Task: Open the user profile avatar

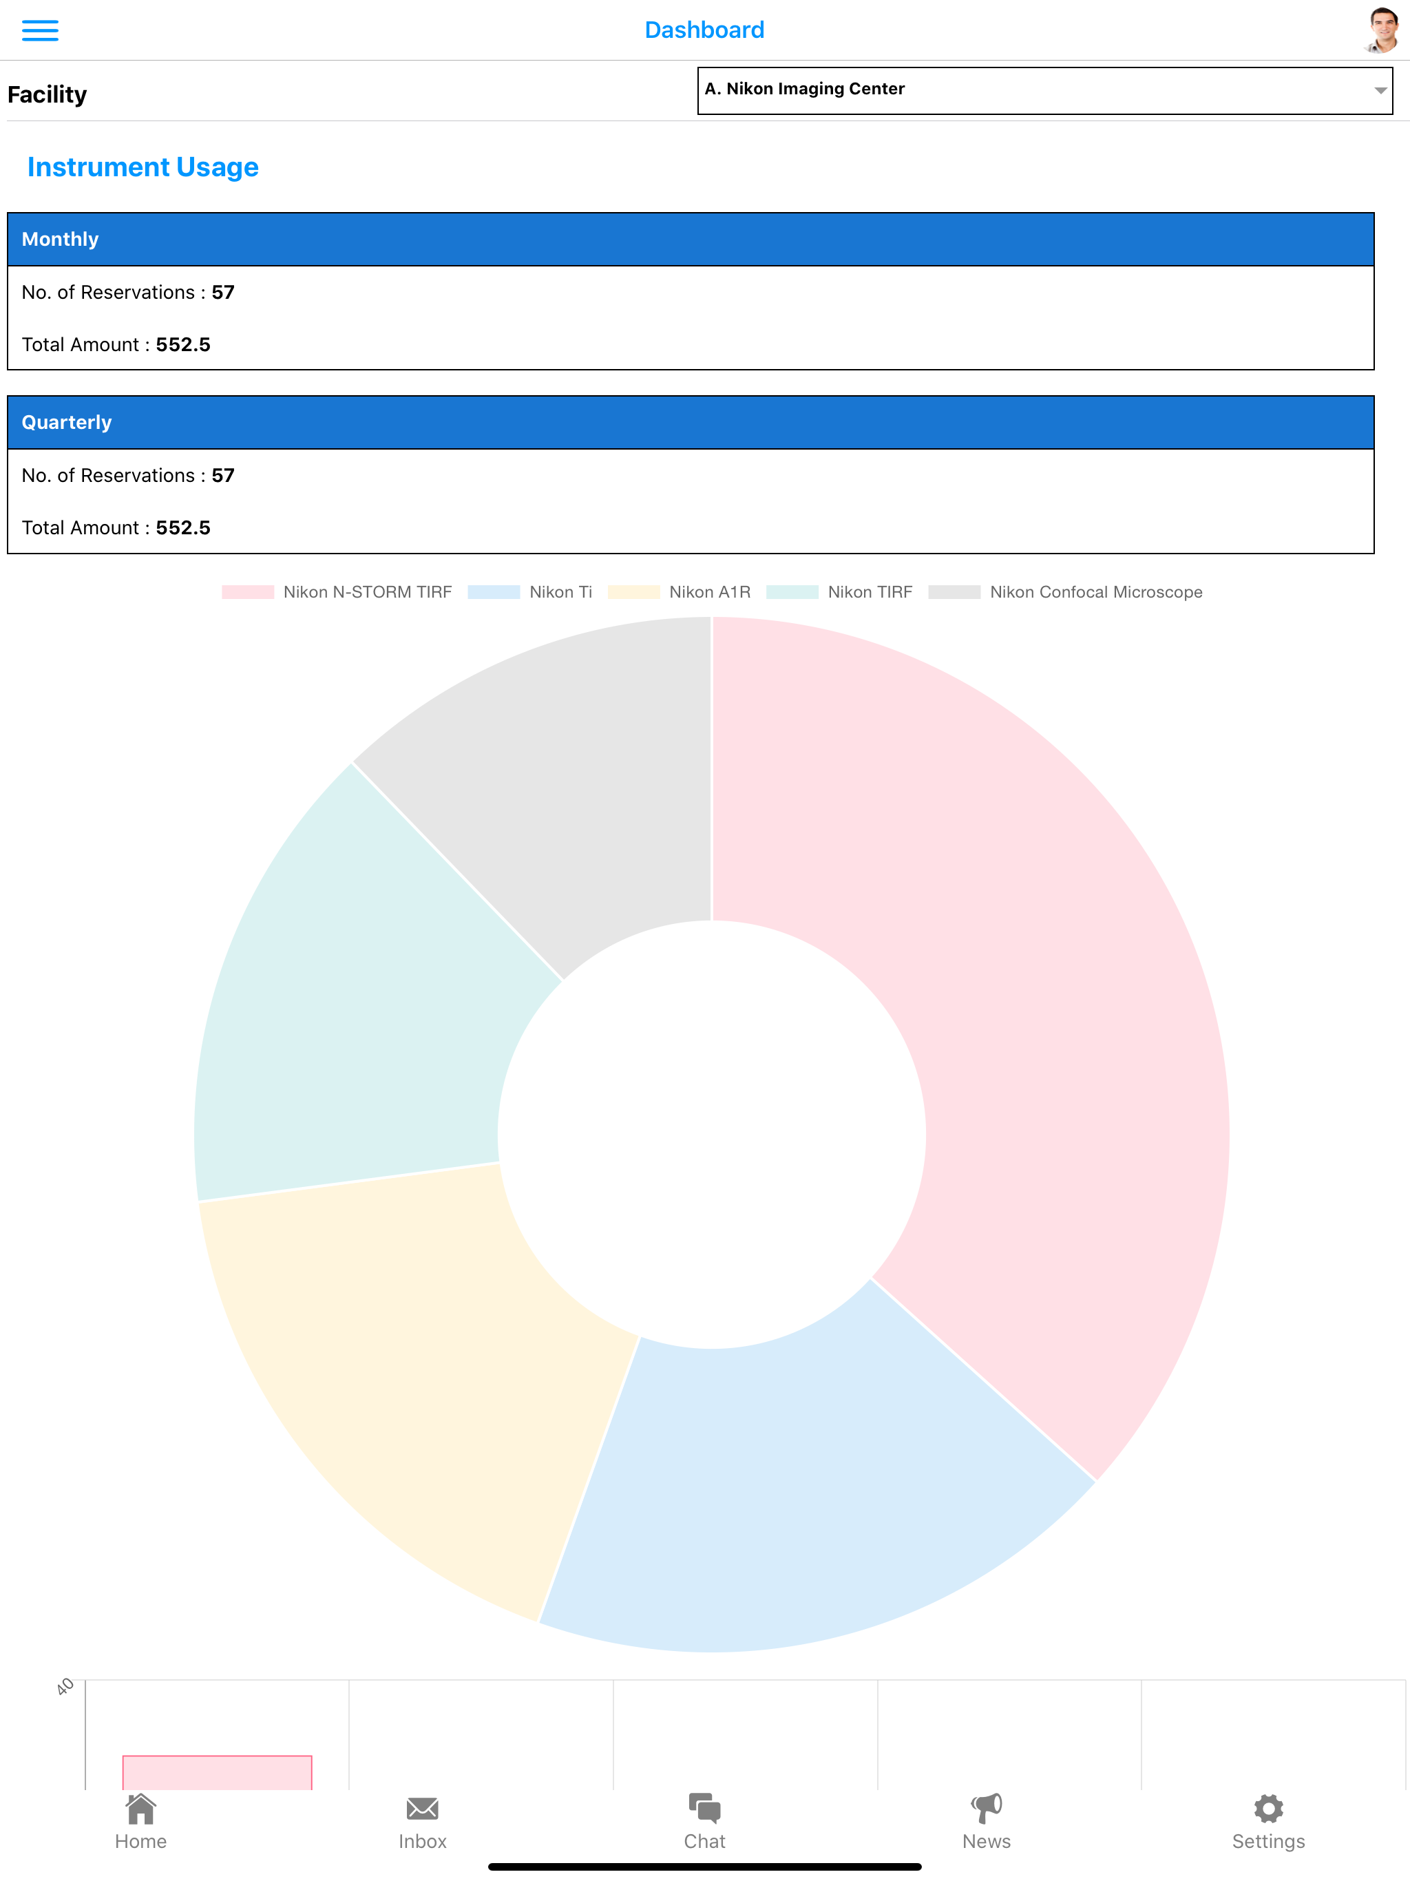Action: [1382, 30]
